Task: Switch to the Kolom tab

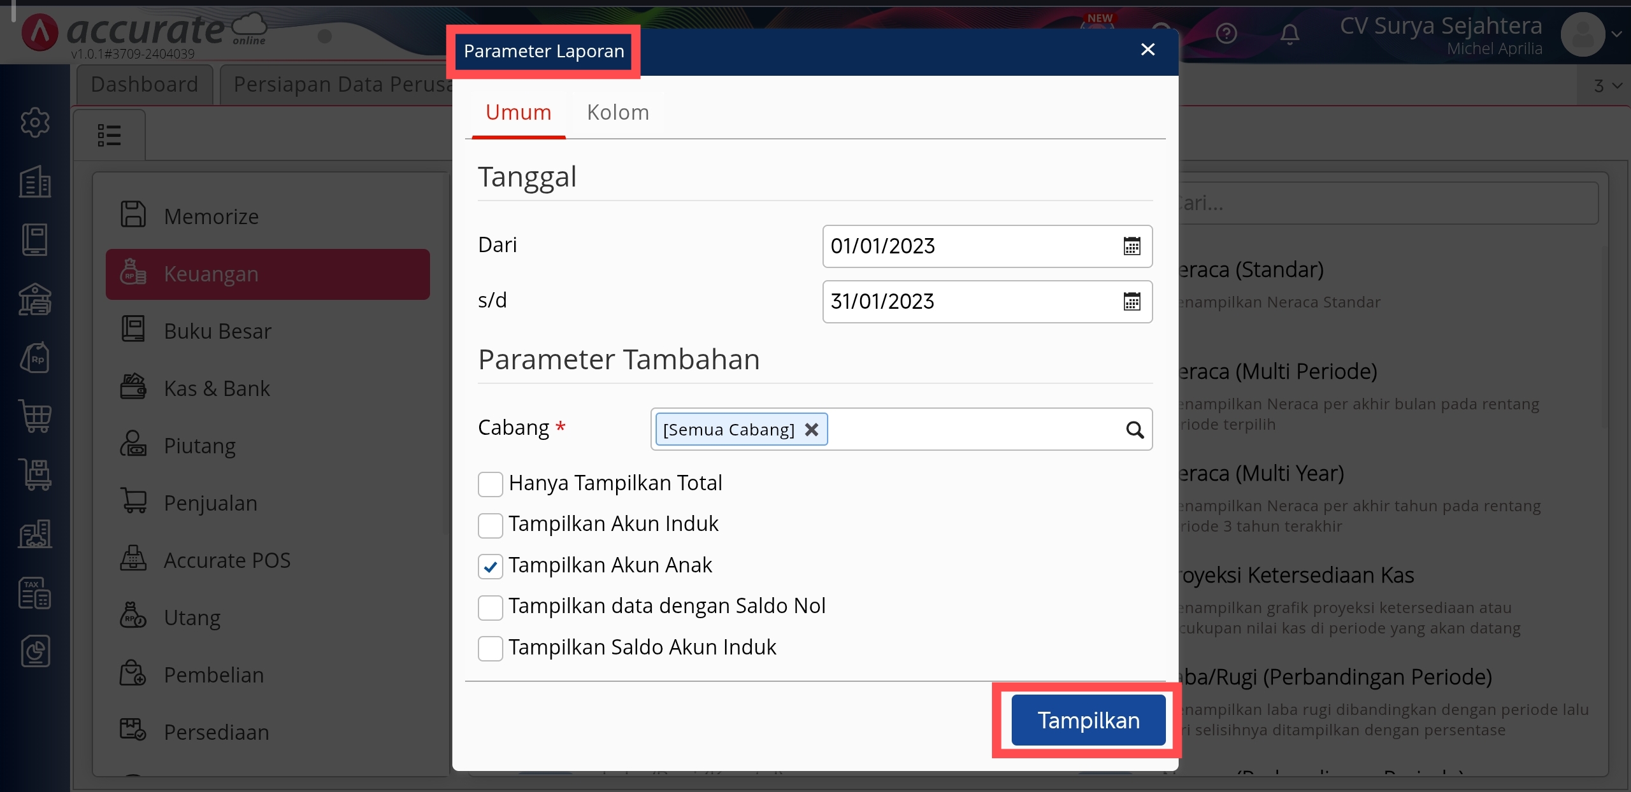Action: (x=617, y=113)
